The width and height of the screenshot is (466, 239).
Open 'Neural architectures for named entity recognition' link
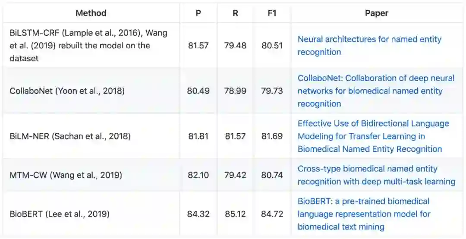[x=369, y=39]
